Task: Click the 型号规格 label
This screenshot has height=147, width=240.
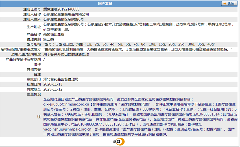Action: [34, 44]
